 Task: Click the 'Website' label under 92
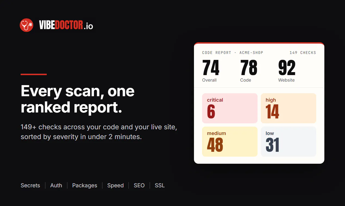286,80
